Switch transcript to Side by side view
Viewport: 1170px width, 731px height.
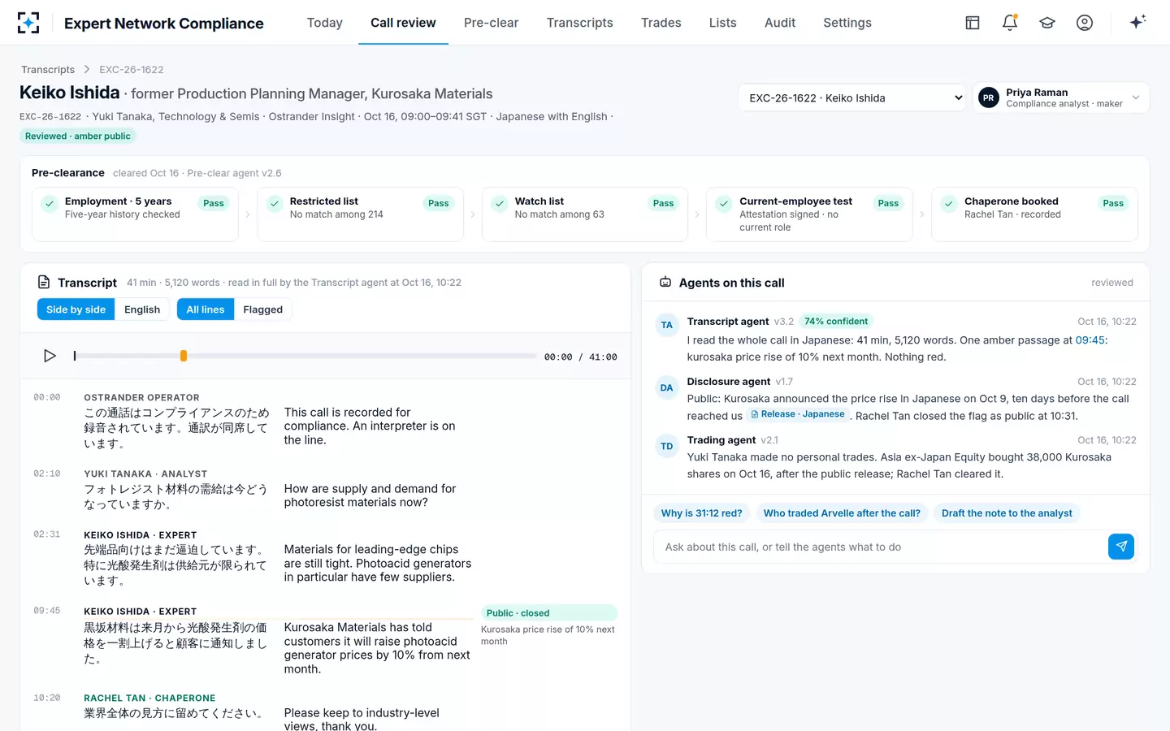pyautogui.click(x=76, y=309)
